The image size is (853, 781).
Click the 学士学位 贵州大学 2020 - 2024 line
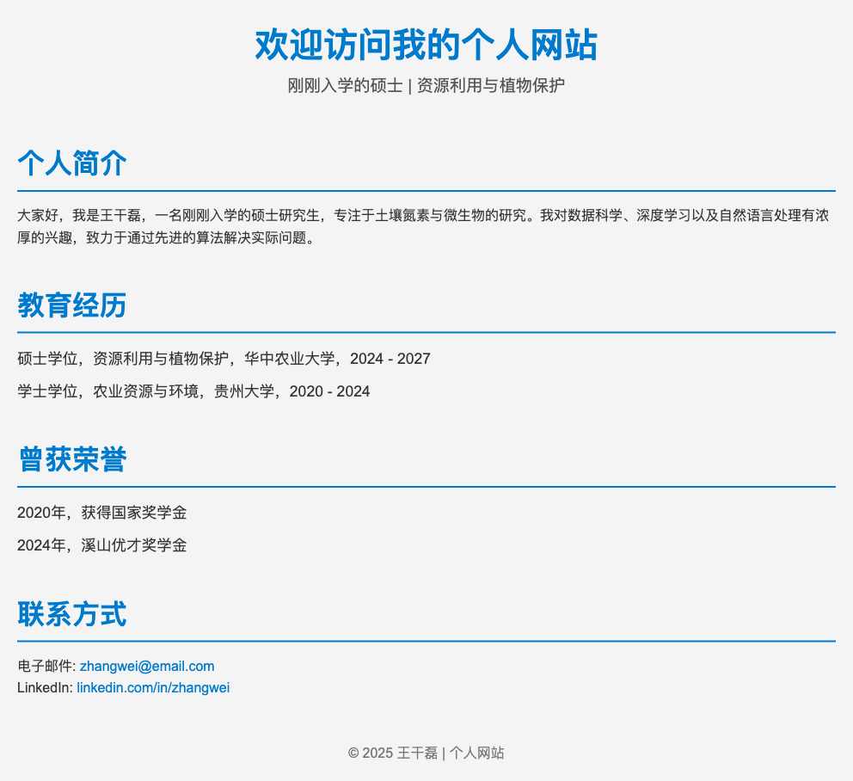click(193, 391)
